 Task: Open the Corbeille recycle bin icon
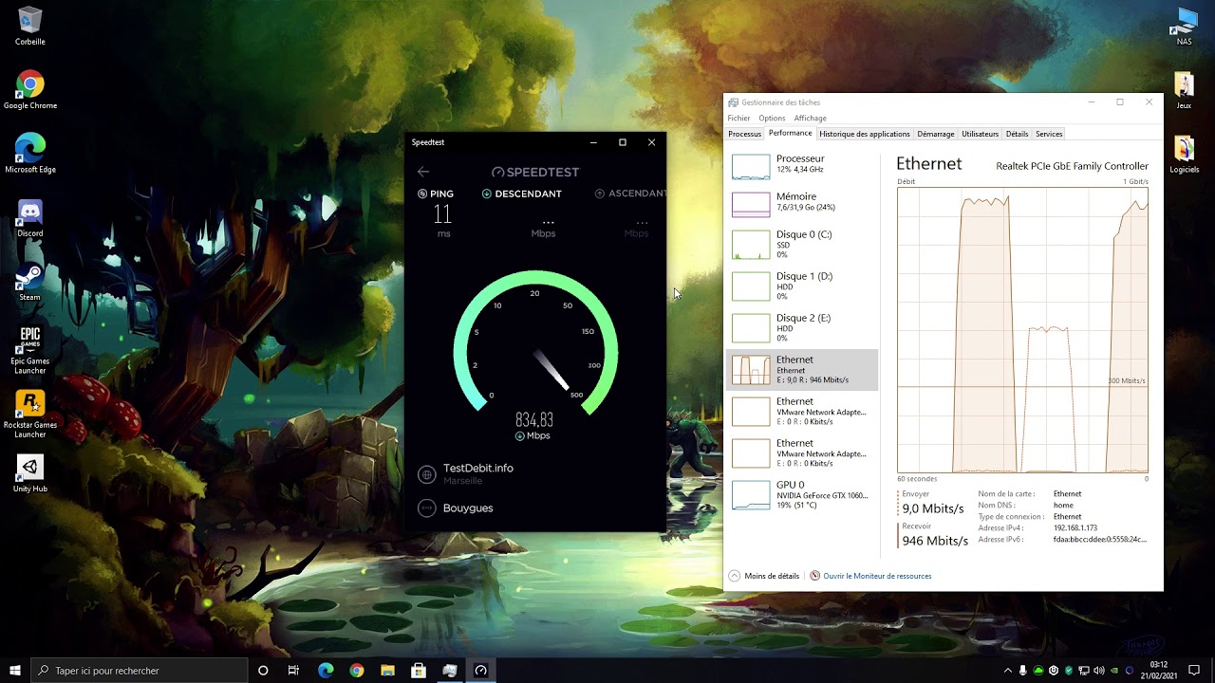tap(30, 26)
